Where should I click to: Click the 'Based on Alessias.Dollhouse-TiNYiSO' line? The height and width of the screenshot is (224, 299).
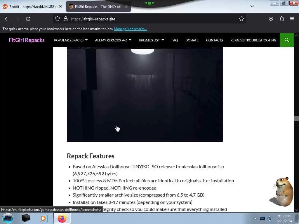pyautogui.click(x=148, y=170)
